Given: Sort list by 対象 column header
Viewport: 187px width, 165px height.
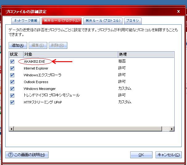Looking at the screenshot, I should point(70,54).
